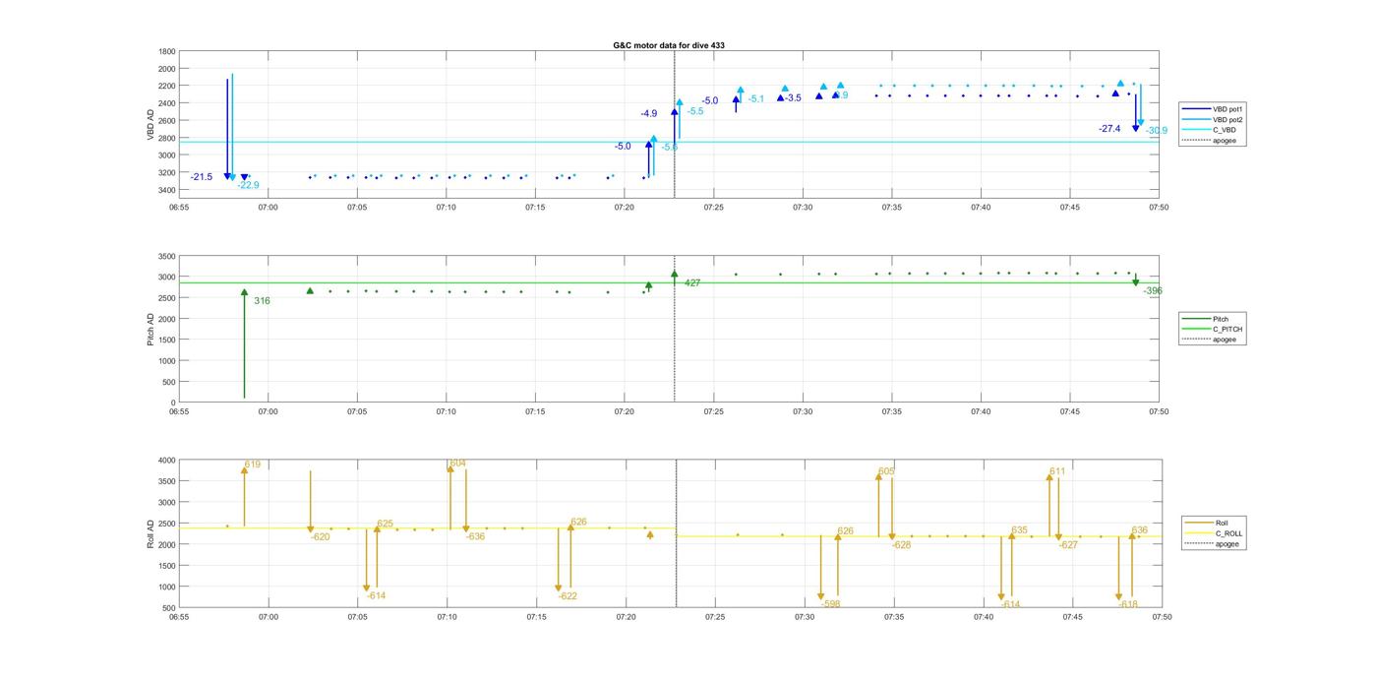Screen dimensions: 1377x682
Task: Click the "-30.9" data label
Action: click(1156, 131)
